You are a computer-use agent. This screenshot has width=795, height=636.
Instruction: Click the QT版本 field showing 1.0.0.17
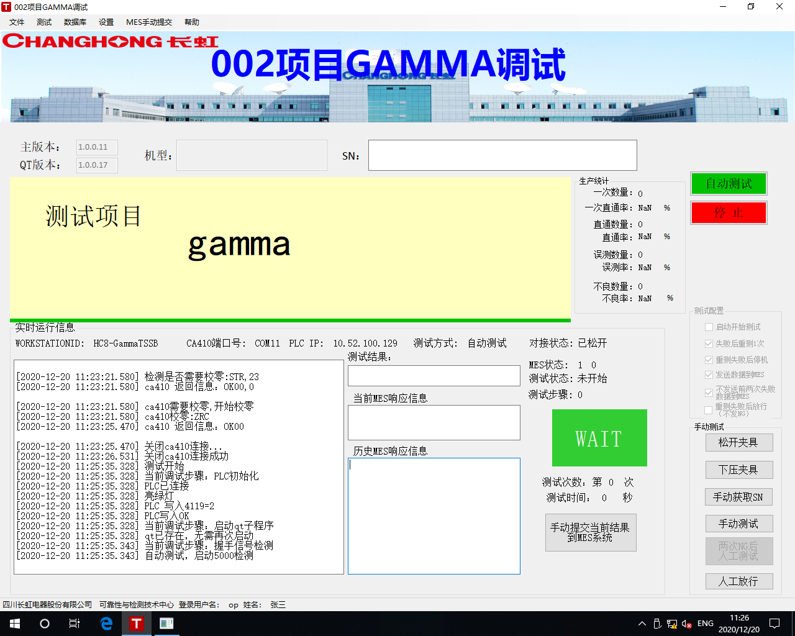pos(97,165)
